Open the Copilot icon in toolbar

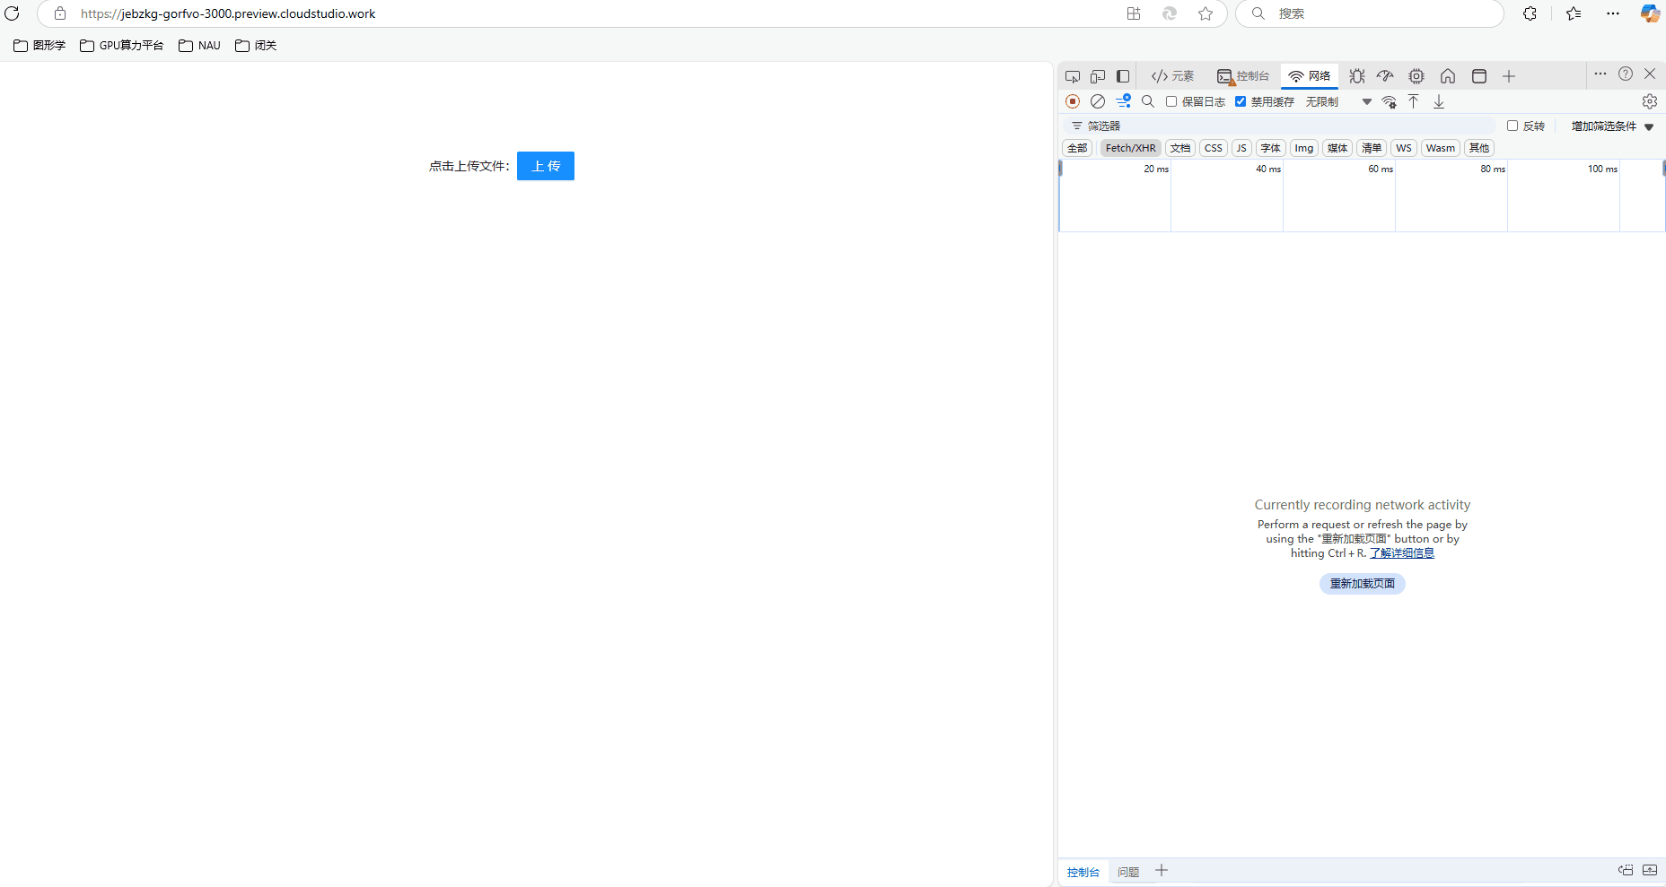[x=1650, y=13]
